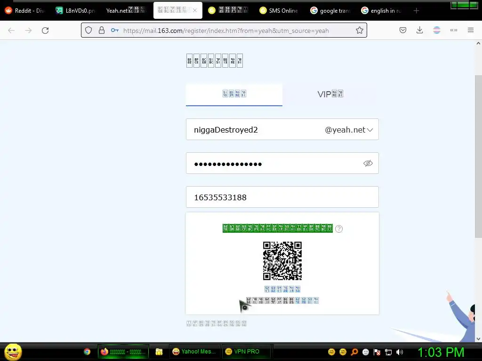
Task: Select the VIP mailbox tab
Action: point(330,94)
